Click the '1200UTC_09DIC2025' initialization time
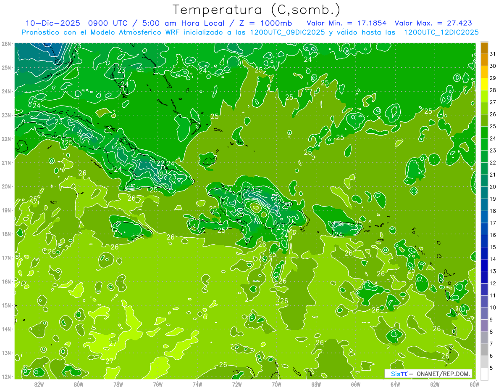 (287, 32)
